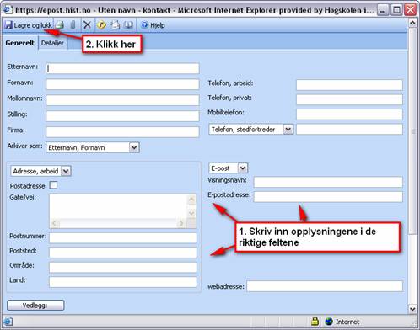Click the X delete icon in toolbar

[x=87, y=25]
